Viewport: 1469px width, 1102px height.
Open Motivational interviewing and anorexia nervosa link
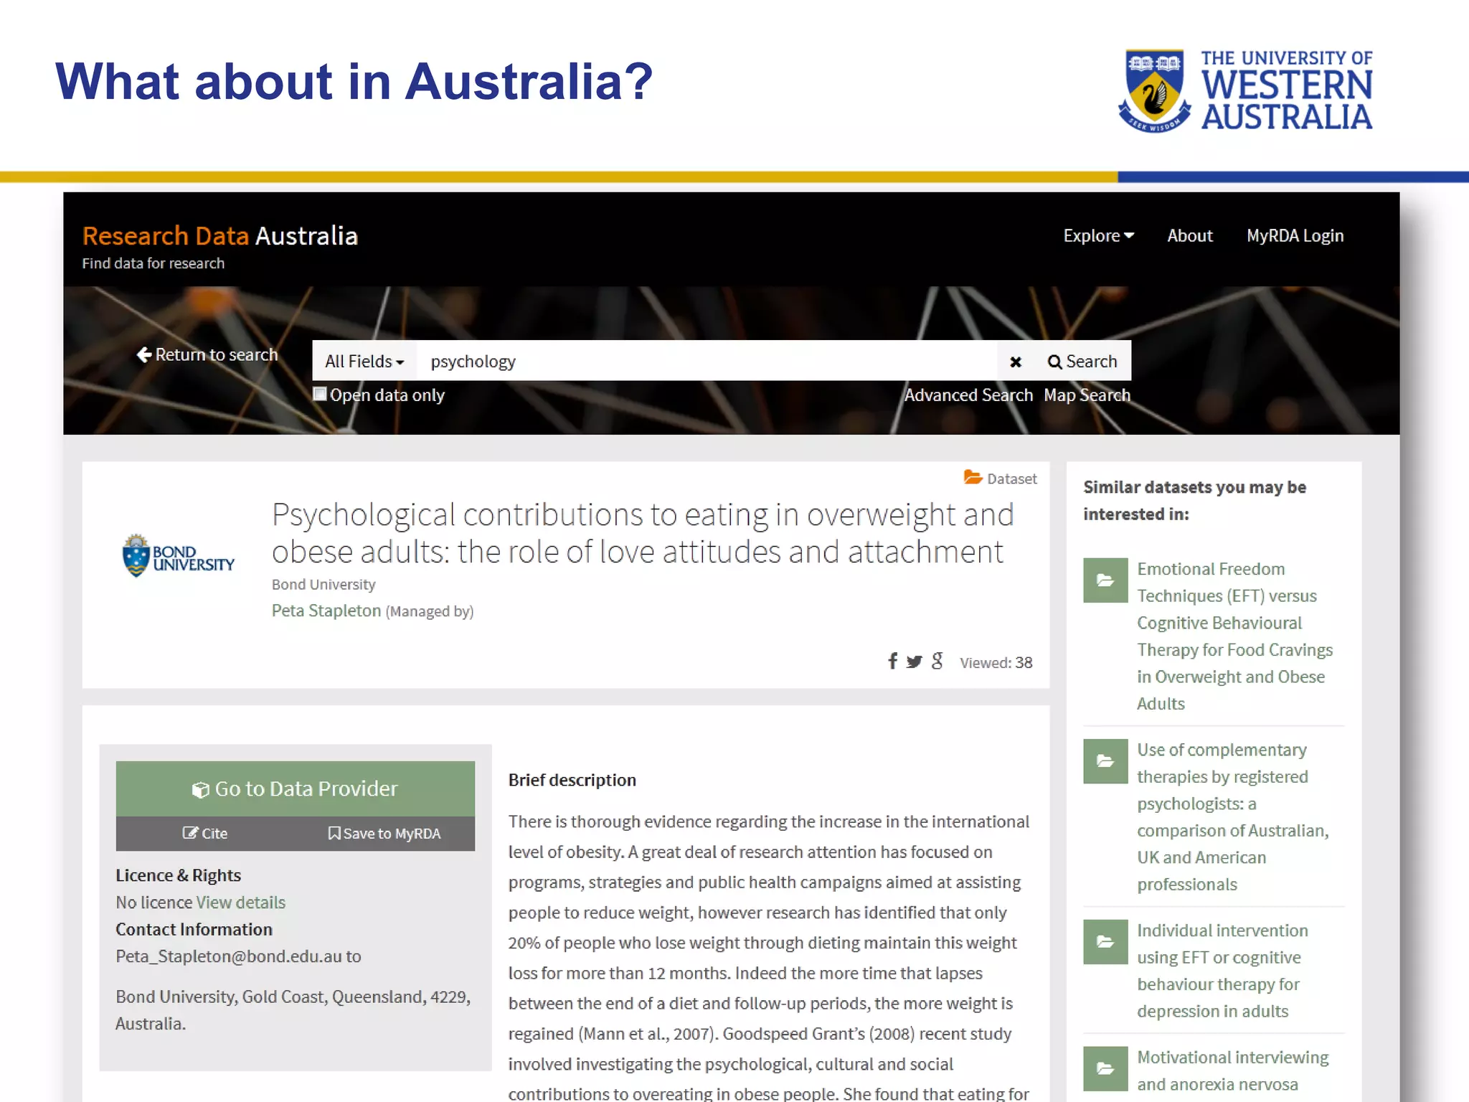tap(1232, 1070)
